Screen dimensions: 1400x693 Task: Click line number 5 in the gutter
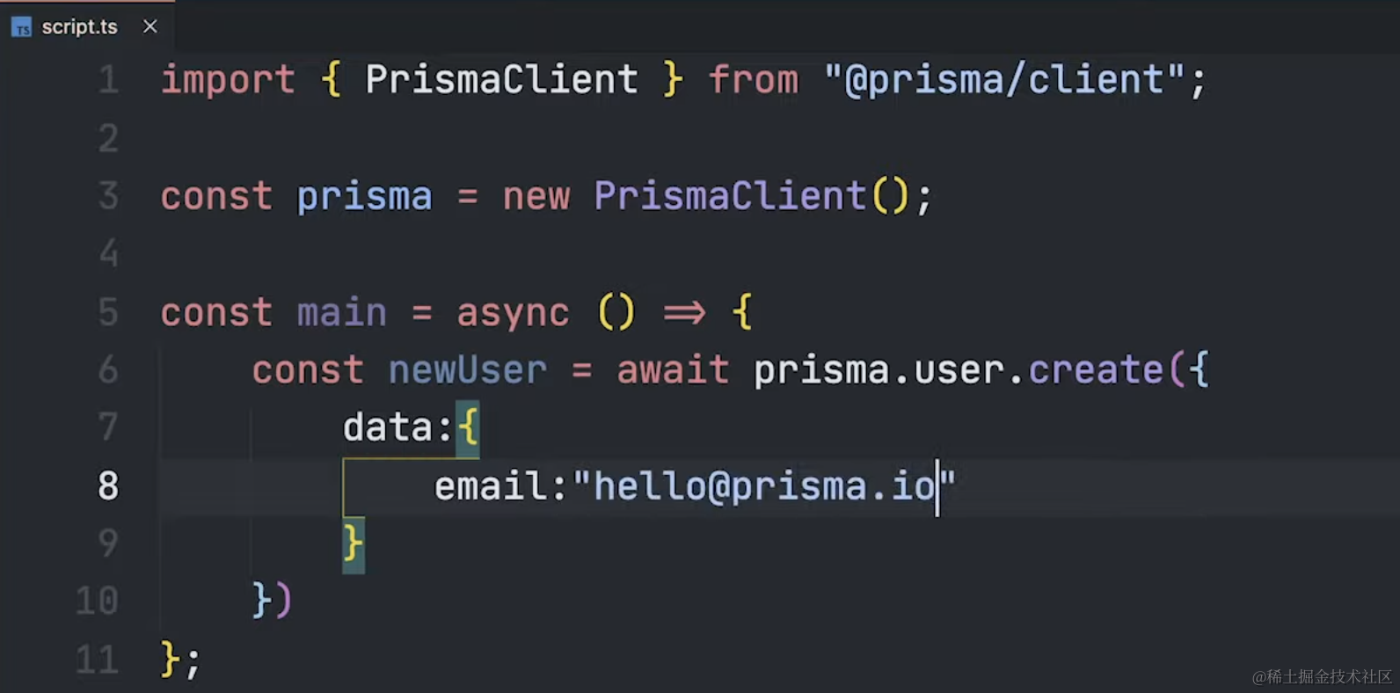coord(108,312)
